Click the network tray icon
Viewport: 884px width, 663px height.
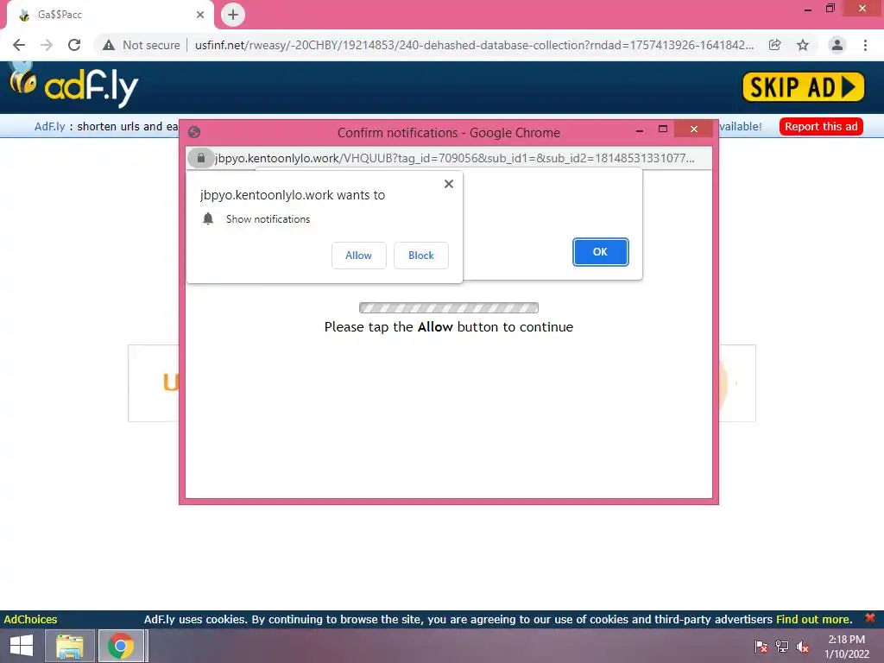[x=782, y=647]
